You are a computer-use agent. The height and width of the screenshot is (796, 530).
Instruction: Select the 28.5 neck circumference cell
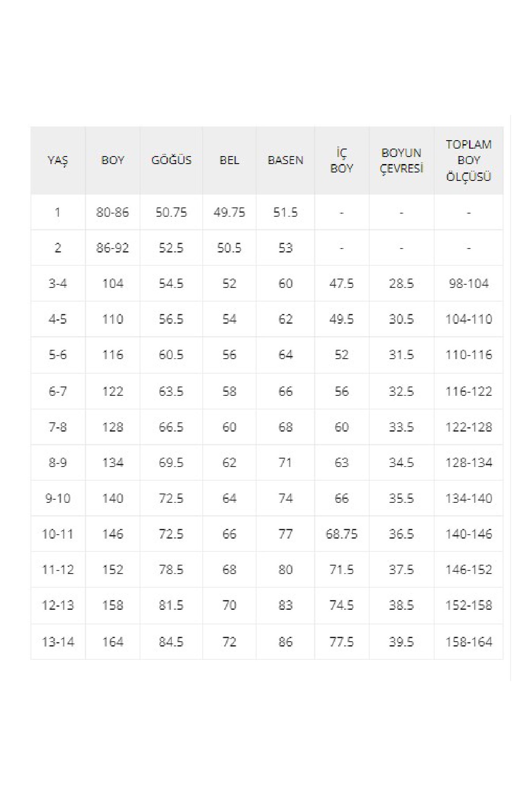coord(401,283)
